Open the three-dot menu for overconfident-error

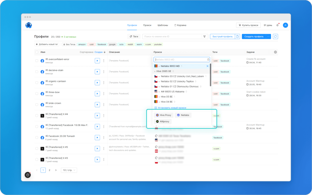(x=104, y=61)
